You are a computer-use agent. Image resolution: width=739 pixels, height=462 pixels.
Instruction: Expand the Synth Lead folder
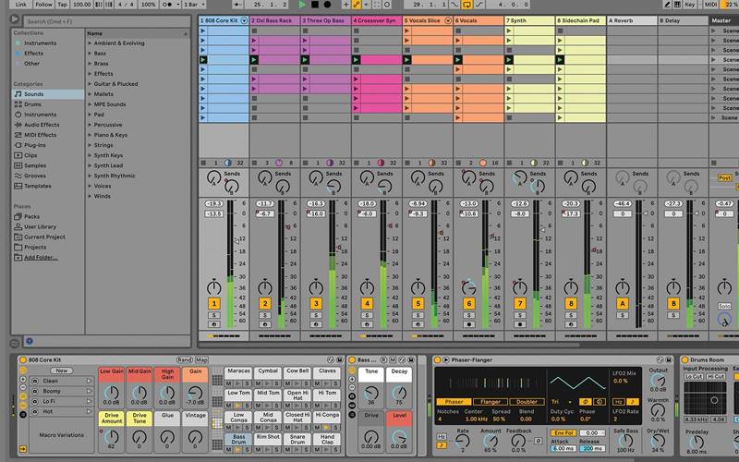coord(90,165)
